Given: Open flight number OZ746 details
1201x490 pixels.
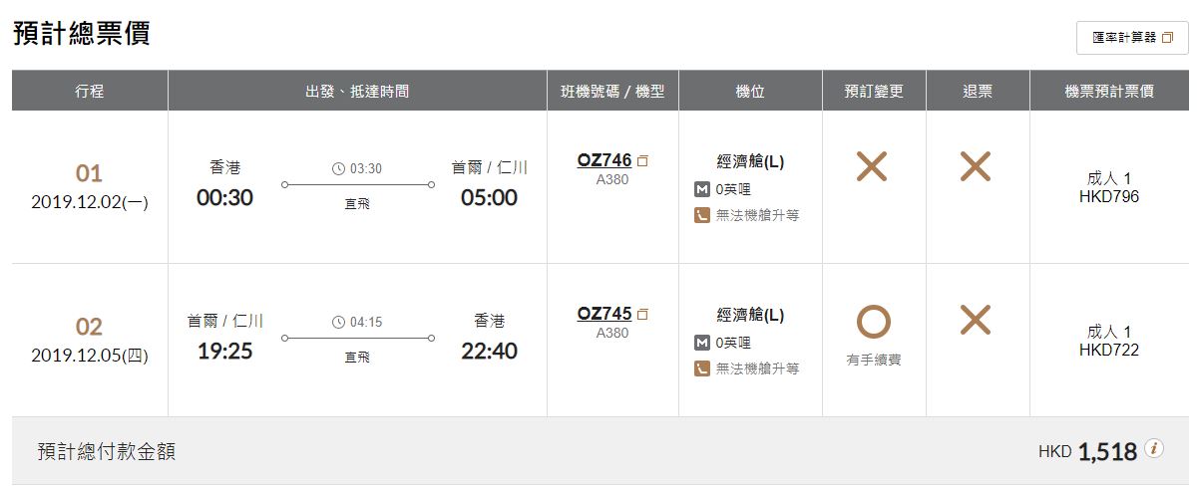Looking at the screenshot, I should tap(604, 160).
